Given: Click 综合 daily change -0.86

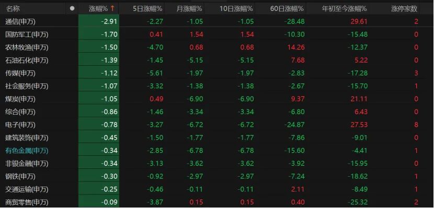Looking at the screenshot, I should (109, 112).
